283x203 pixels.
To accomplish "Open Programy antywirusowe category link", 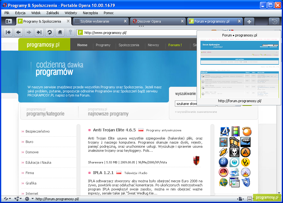I will pyautogui.click(x=164, y=130).
